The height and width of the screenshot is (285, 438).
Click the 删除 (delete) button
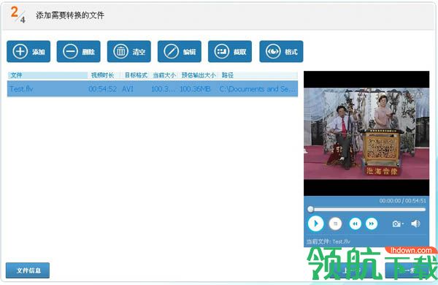(x=79, y=51)
